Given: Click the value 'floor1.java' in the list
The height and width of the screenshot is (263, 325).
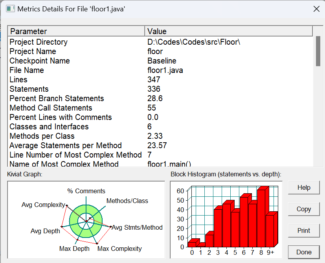Looking at the screenshot, I should point(165,70).
